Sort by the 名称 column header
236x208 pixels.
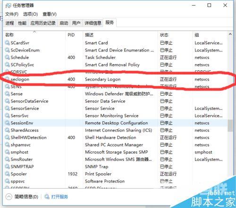[x=34, y=35]
